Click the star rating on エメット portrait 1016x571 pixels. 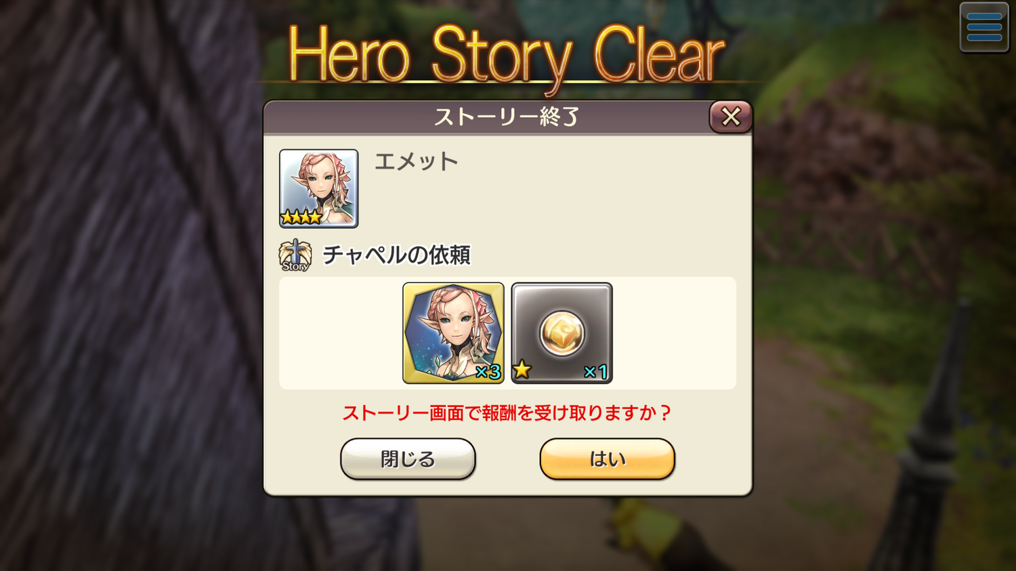click(301, 217)
